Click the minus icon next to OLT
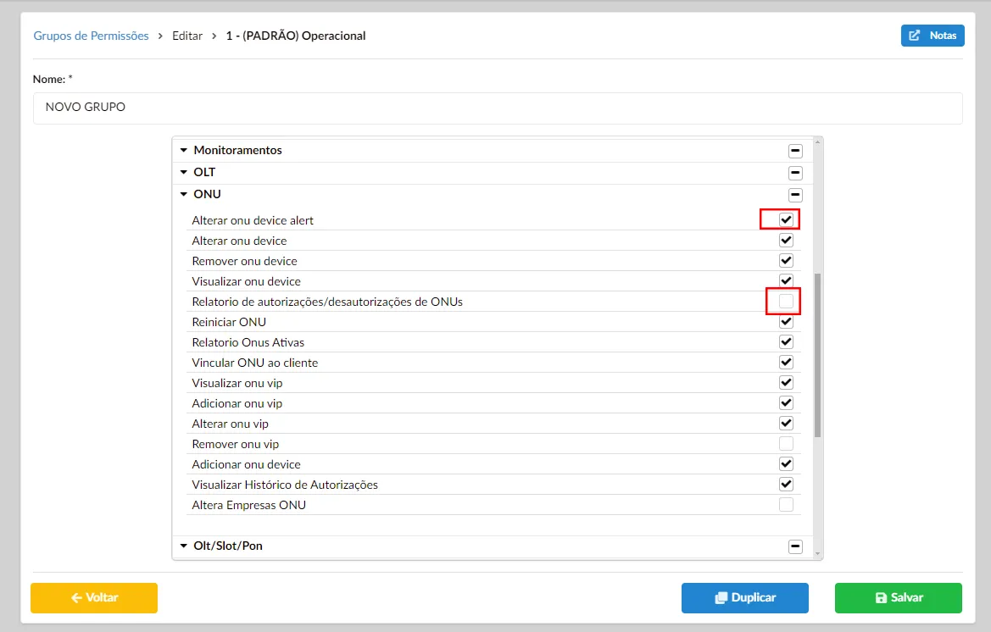Viewport: 991px width, 632px height. tap(794, 172)
